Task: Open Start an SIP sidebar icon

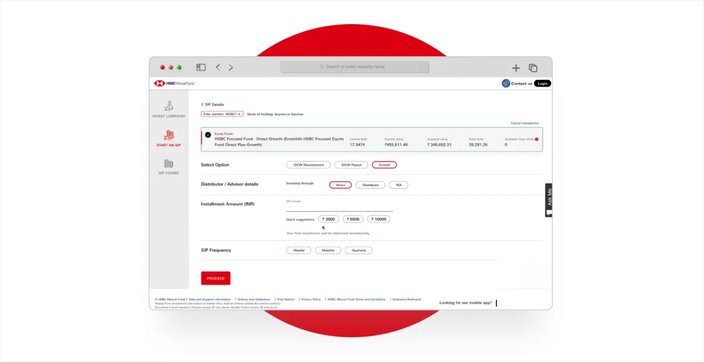Action: pos(168,135)
